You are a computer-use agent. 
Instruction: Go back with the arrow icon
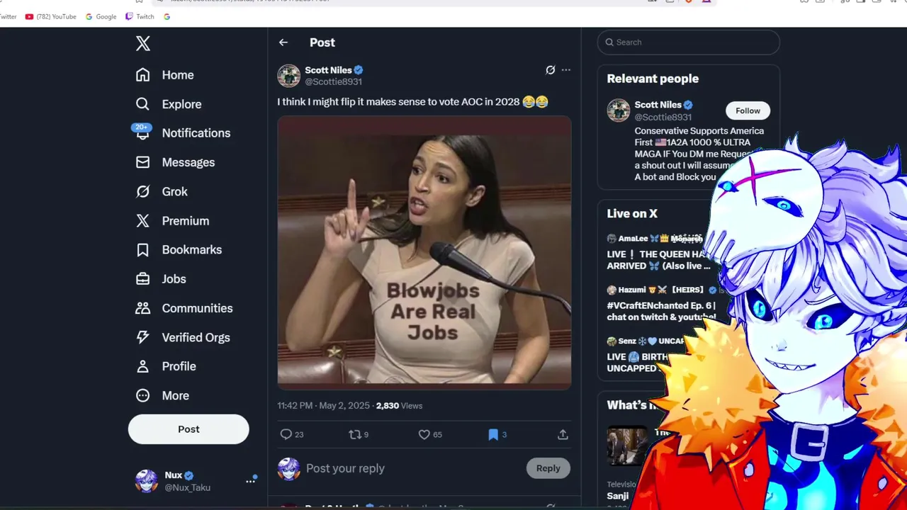[283, 42]
